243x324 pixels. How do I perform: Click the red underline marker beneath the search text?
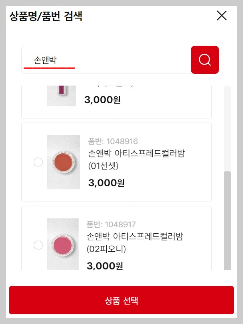tap(49, 68)
